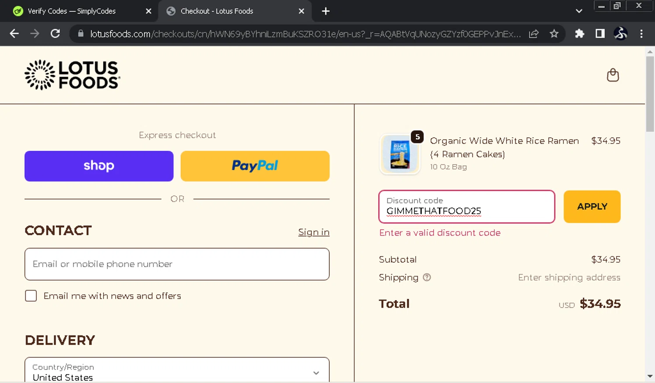View site info via lock icon
The height and width of the screenshot is (383, 655).
pyautogui.click(x=81, y=34)
